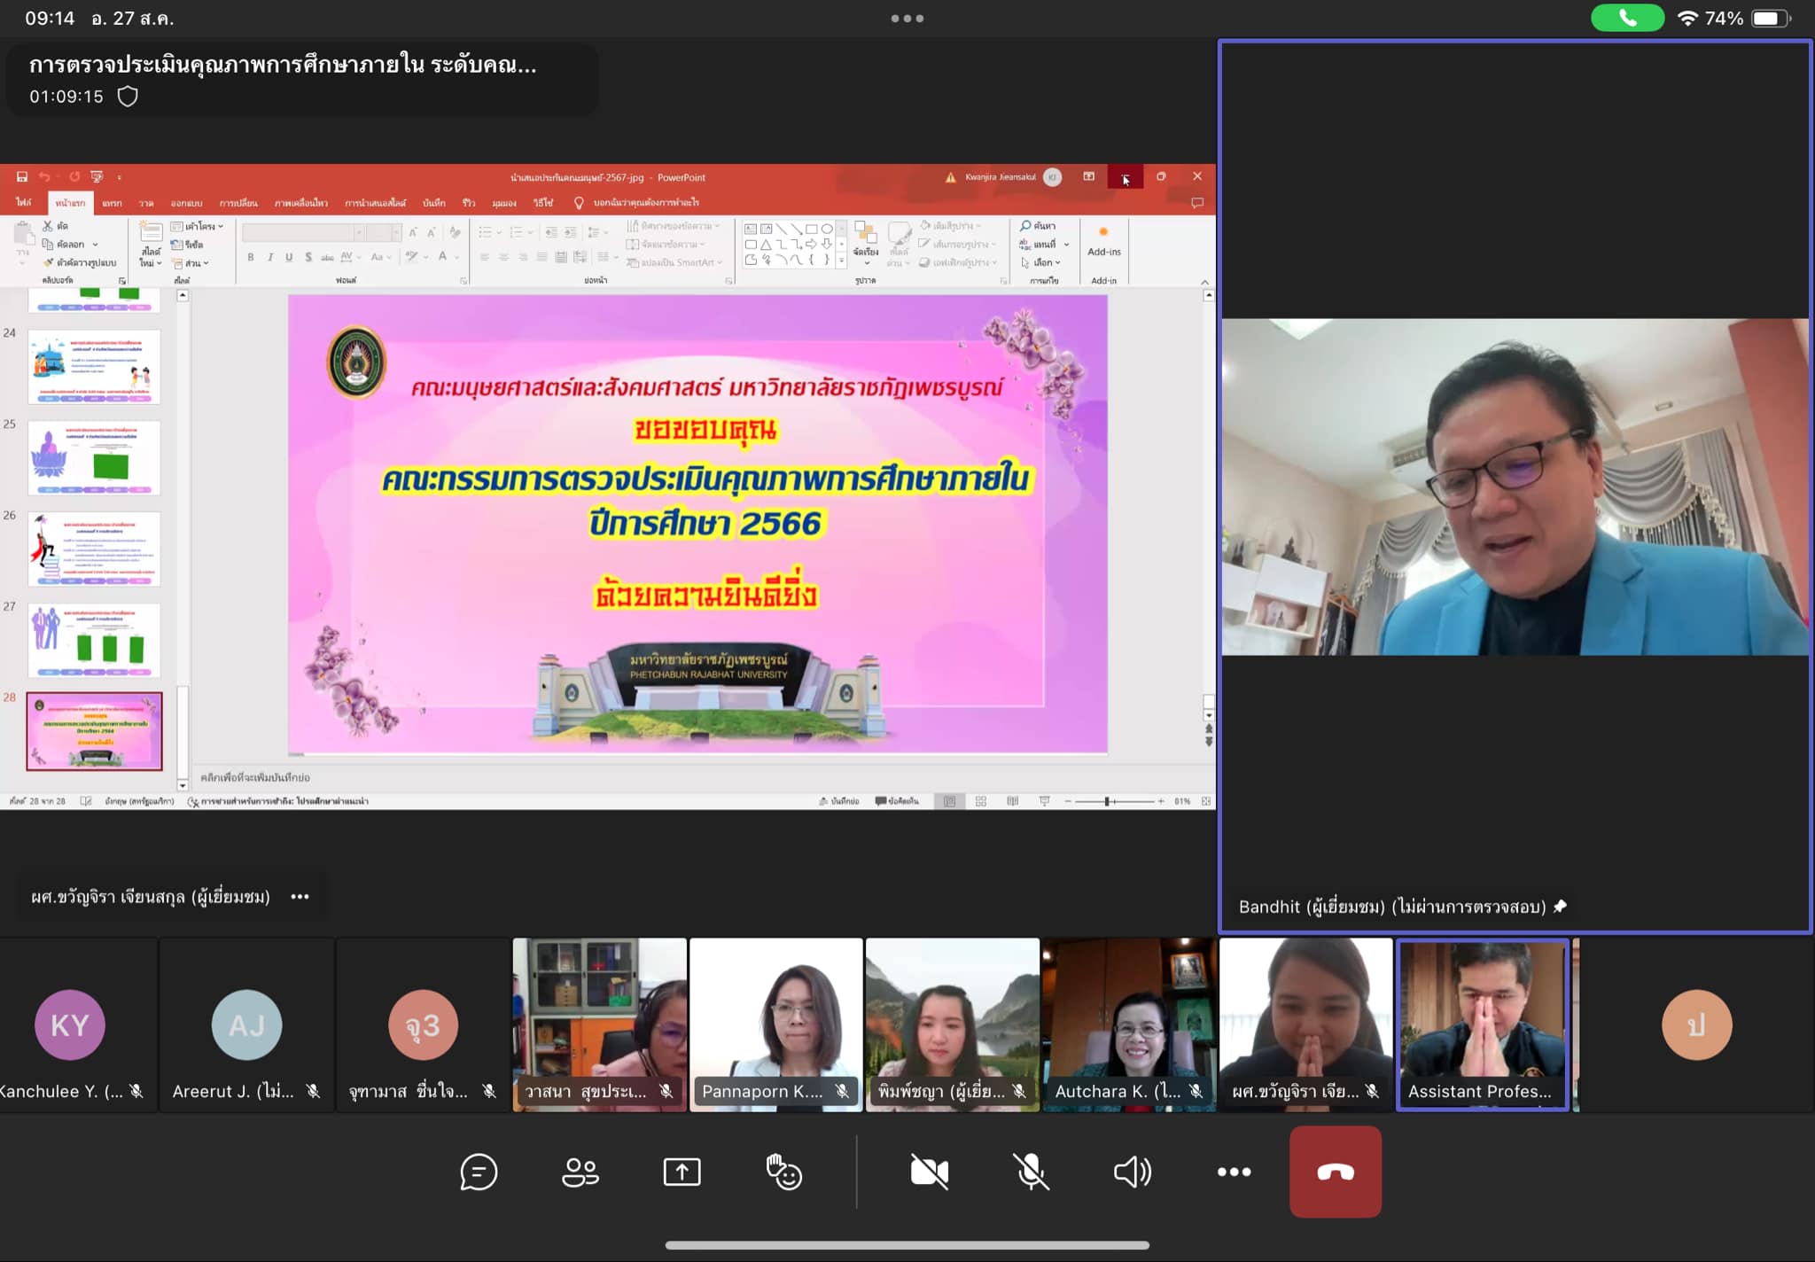Turn on the camera toggle
Image resolution: width=1815 pixels, height=1262 pixels.
click(x=929, y=1172)
